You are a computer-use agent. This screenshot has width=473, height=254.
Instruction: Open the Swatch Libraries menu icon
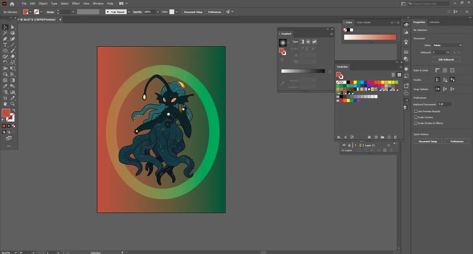338,137
